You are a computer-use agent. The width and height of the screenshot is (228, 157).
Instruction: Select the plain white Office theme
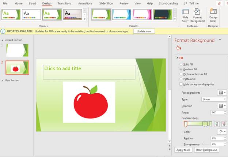coord(31,15)
